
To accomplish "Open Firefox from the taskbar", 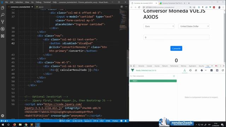I will 14,125.
